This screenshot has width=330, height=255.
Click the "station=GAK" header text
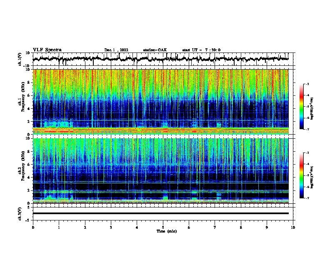pyautogui.click(x=155, y=50)
